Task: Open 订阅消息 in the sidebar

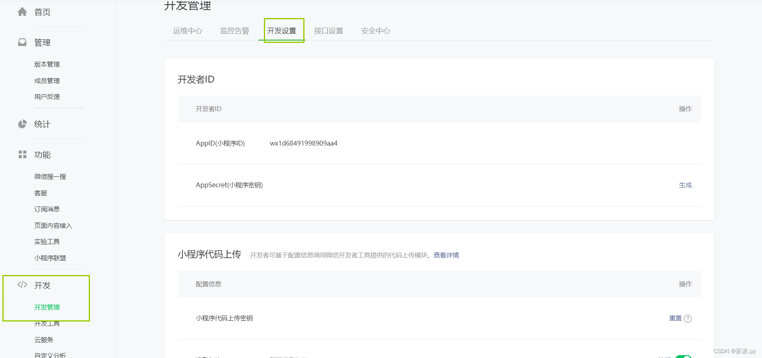Action: [x=47, y=209]
